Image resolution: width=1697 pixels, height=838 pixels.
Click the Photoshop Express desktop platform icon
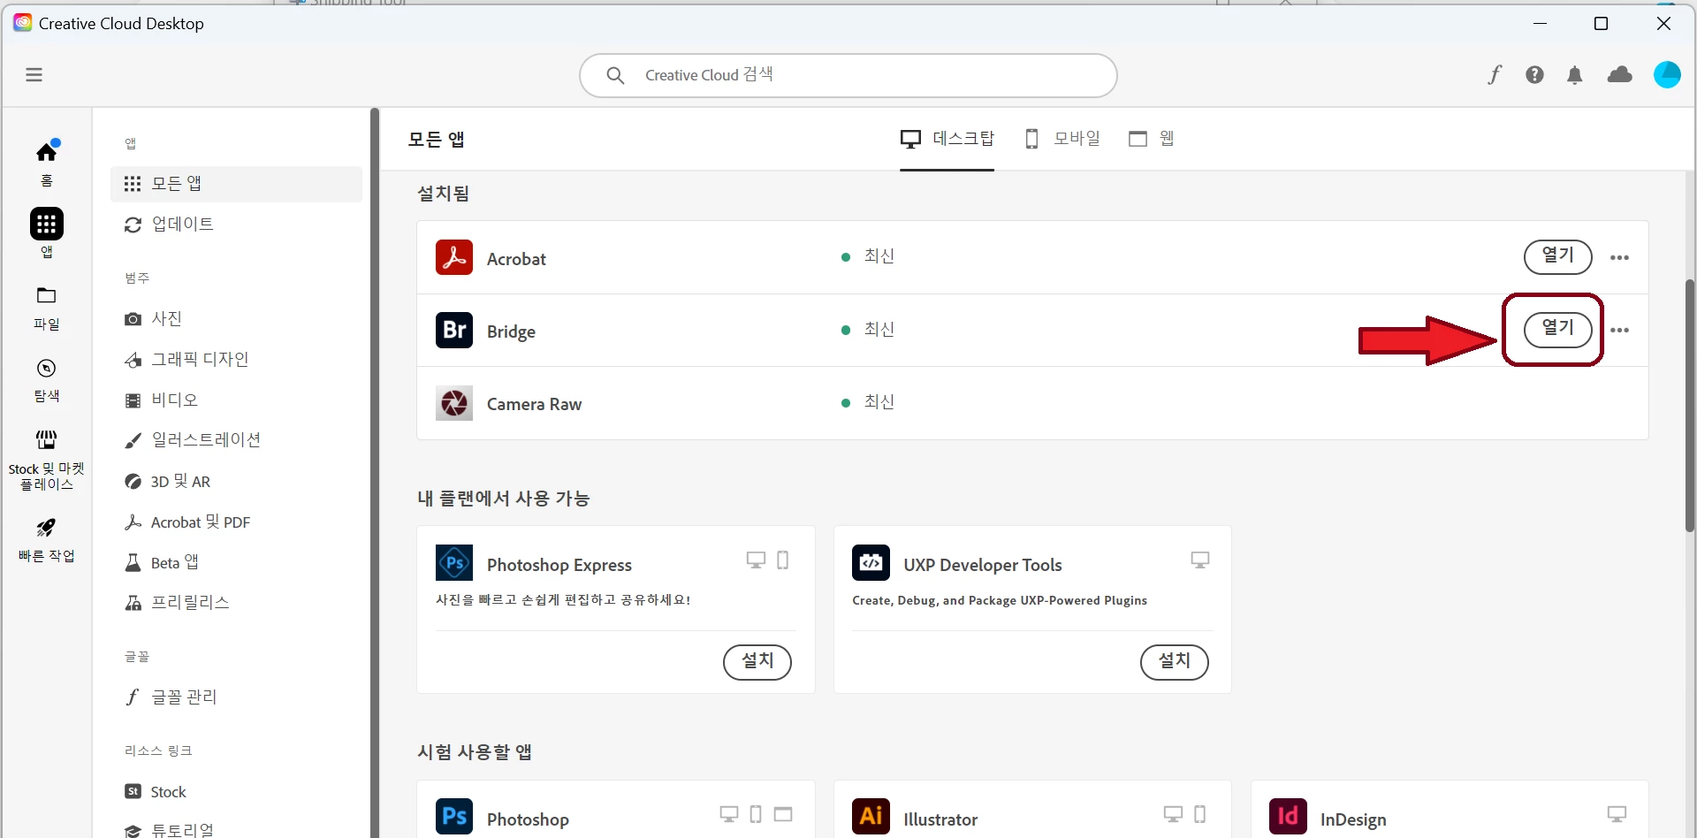[756, 560]
